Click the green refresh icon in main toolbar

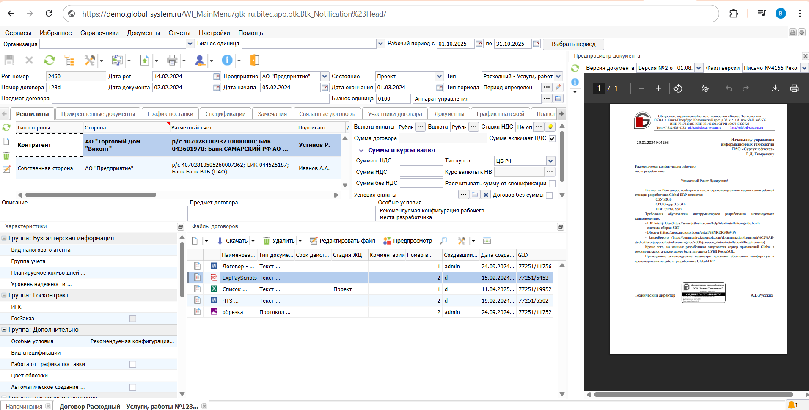[50, 61]
